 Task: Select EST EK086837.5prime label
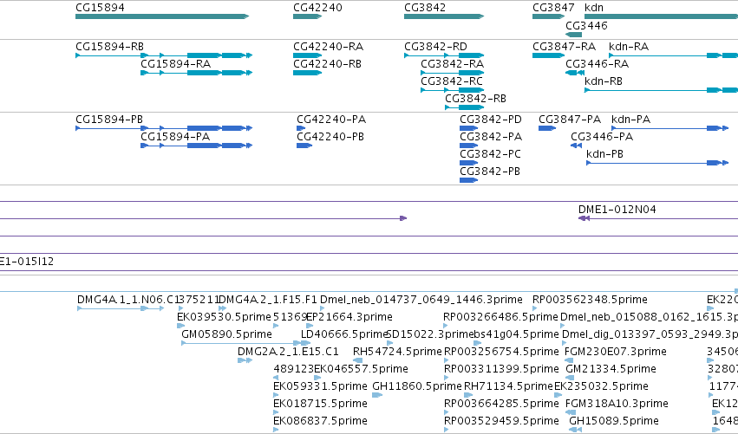320,421
